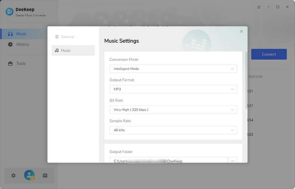The height and width of the screenshot is (189, 295).
Task: Click the Output Format label
Action: (x=122, y=80)
